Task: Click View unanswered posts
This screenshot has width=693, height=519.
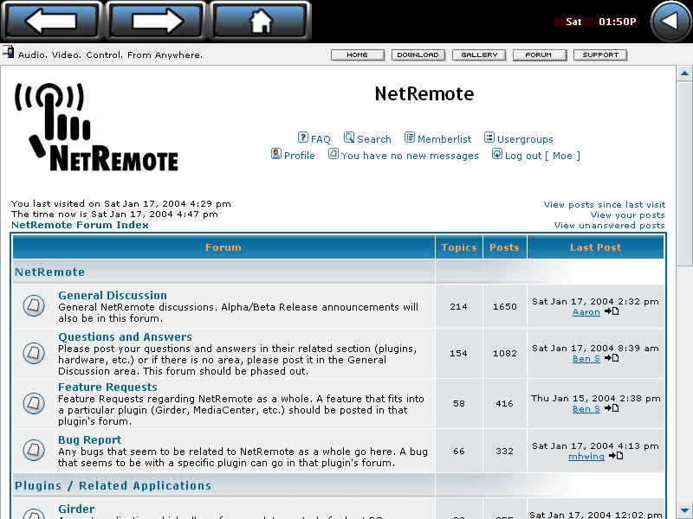Action: 610,226
